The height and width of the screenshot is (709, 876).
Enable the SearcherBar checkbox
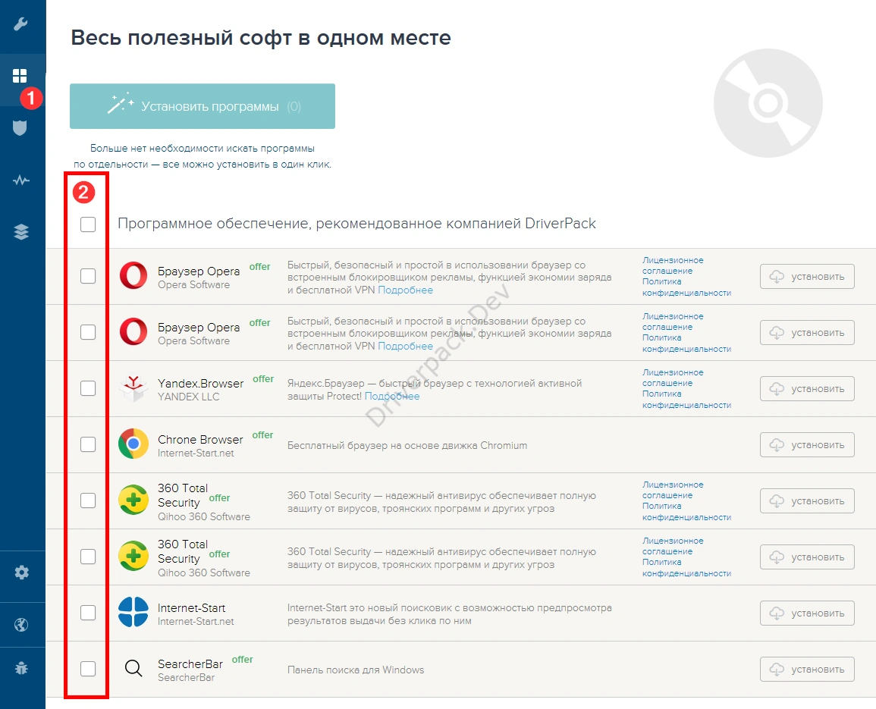[88, 669]
